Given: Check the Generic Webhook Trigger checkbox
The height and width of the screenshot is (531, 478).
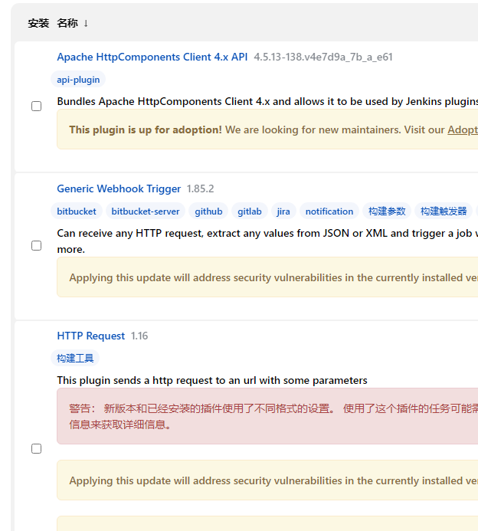Looking at the screenshot, I should tap(36, 245).
